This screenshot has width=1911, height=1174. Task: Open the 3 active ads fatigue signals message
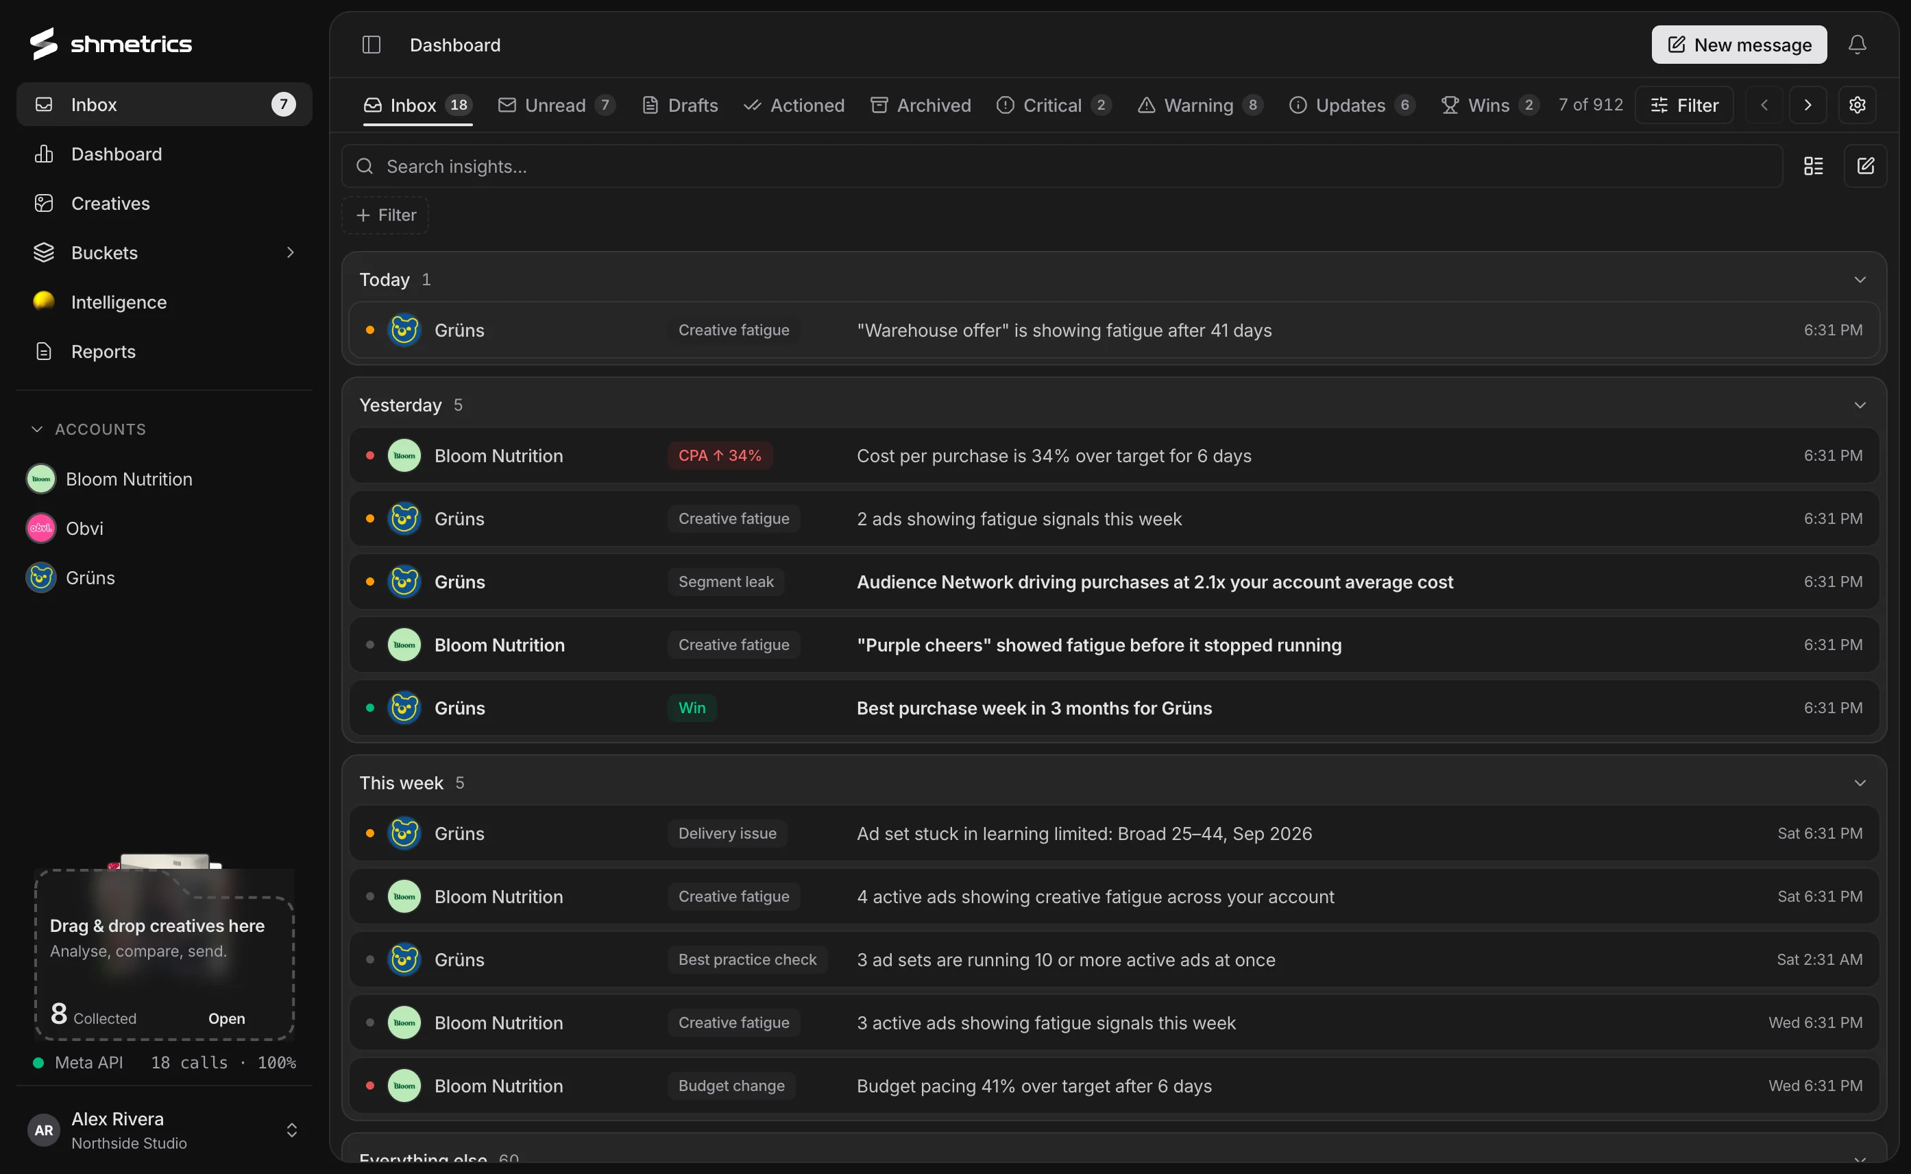click(1114, 1022)
